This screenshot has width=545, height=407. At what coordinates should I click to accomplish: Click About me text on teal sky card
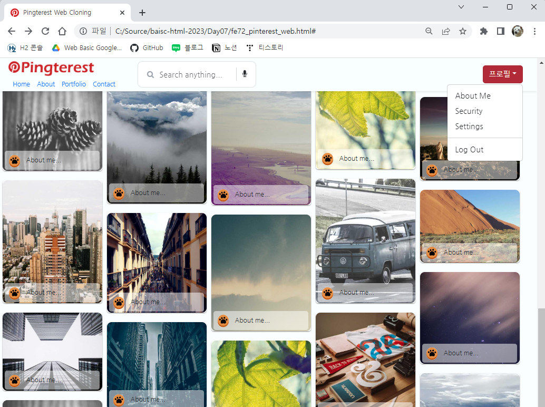252,321
